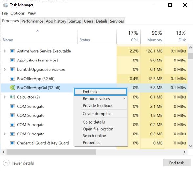Click the 12.3 MB memory value
Image resolution: width=193 pixels, height=171 pixels.
click(x=155, y=79)
